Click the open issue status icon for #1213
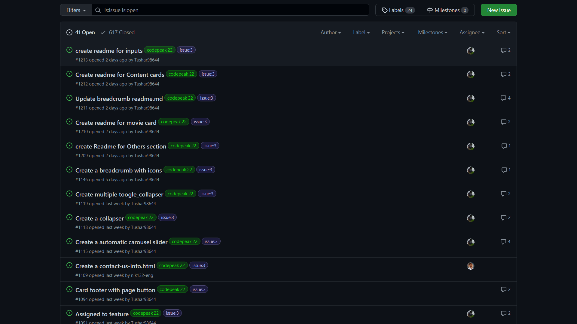 pos(69,50)
